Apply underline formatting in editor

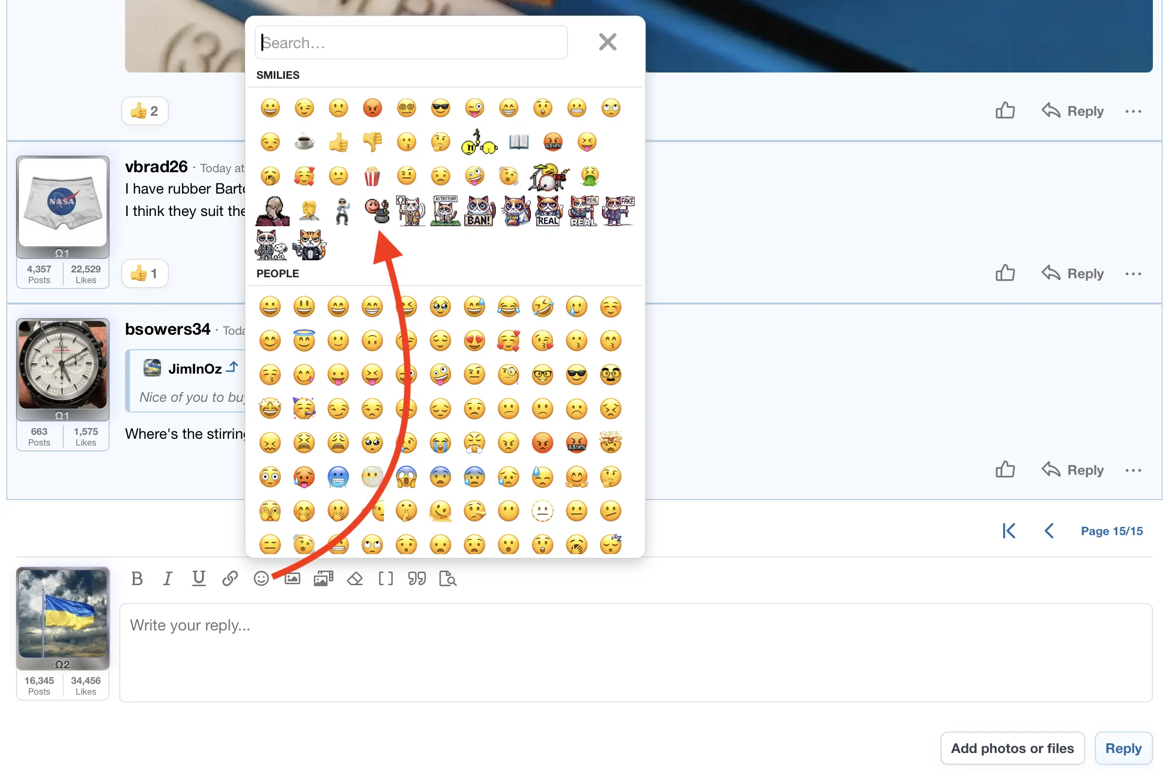click(x=199, y=579)
